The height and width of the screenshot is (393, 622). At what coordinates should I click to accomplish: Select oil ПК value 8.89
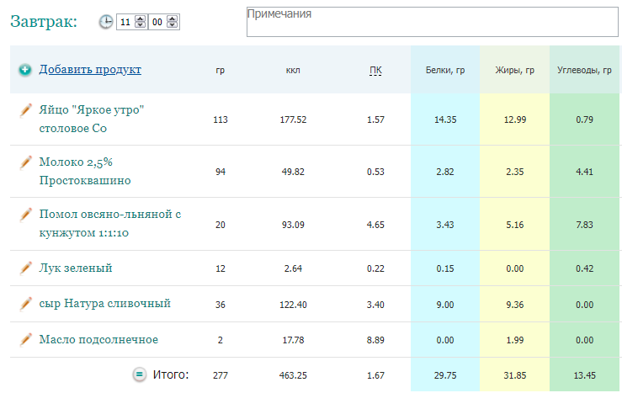tap(375, 340)
